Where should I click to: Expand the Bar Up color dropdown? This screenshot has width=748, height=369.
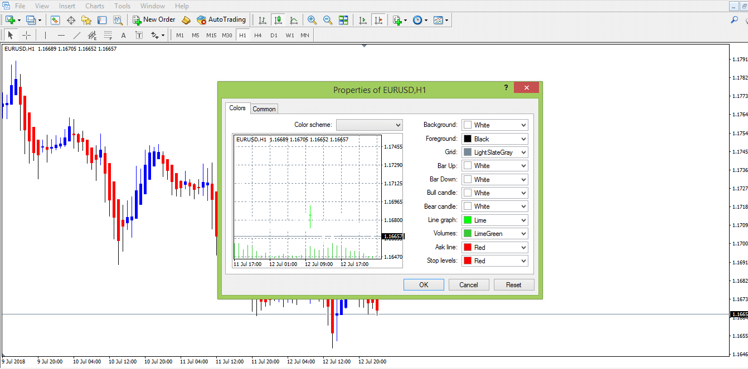click(495, 166)
